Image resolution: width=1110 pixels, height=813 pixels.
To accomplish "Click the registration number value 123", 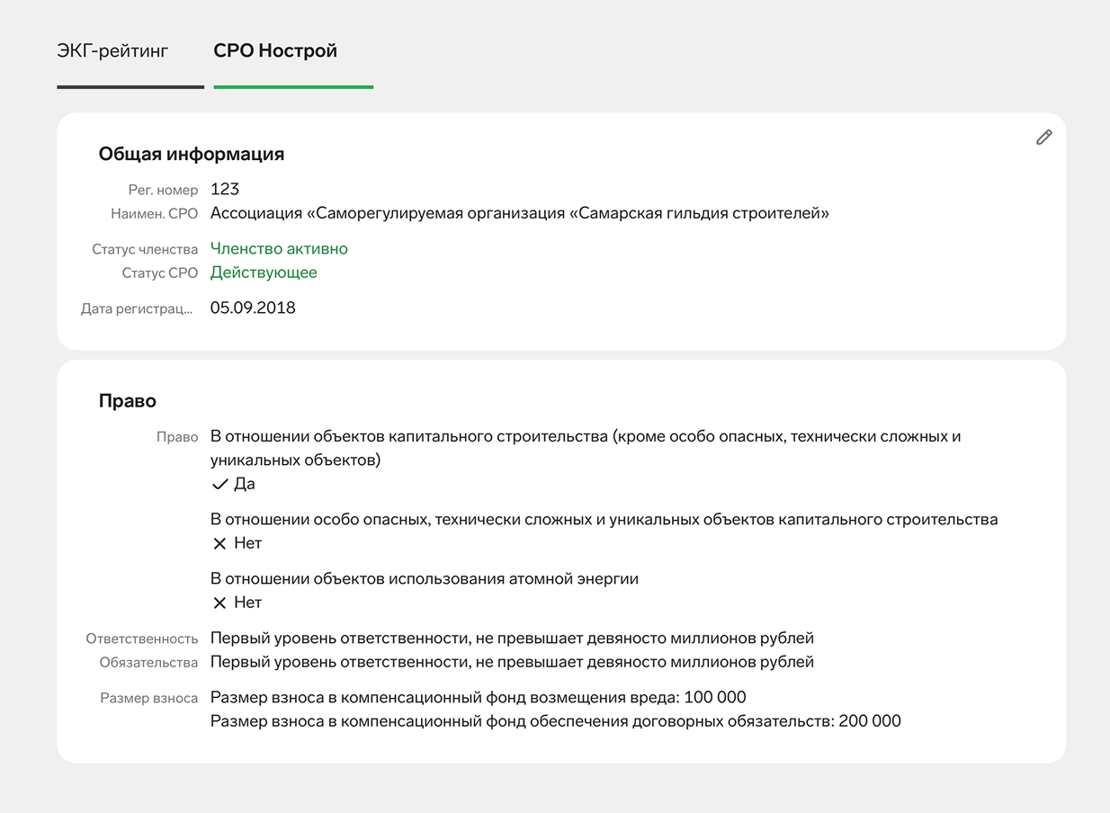I will 225,189.
